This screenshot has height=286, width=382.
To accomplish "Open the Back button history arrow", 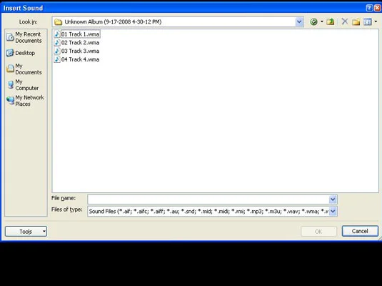I will pos(321,21).
